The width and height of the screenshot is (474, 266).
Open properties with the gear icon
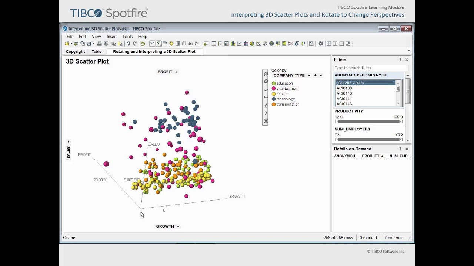(x=321, y=44)
